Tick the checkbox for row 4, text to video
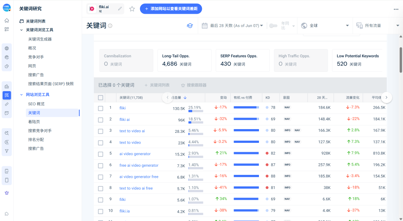 point(100,143)
